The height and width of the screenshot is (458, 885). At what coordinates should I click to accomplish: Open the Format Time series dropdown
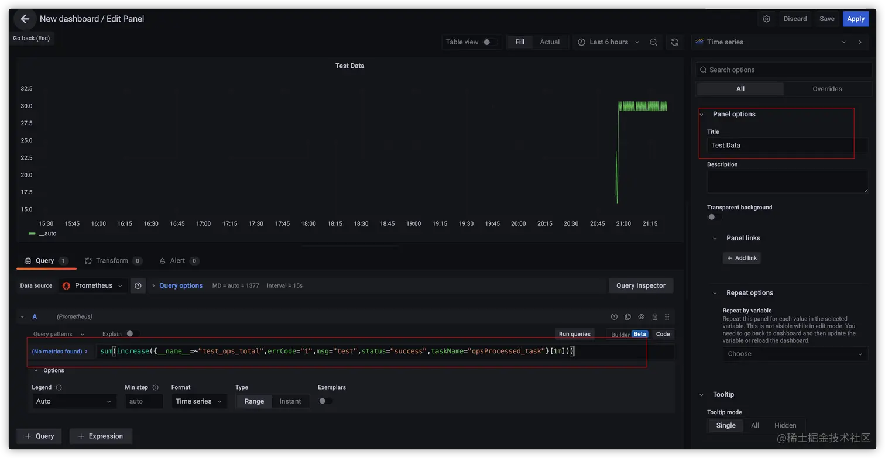[x=199, y=401]
